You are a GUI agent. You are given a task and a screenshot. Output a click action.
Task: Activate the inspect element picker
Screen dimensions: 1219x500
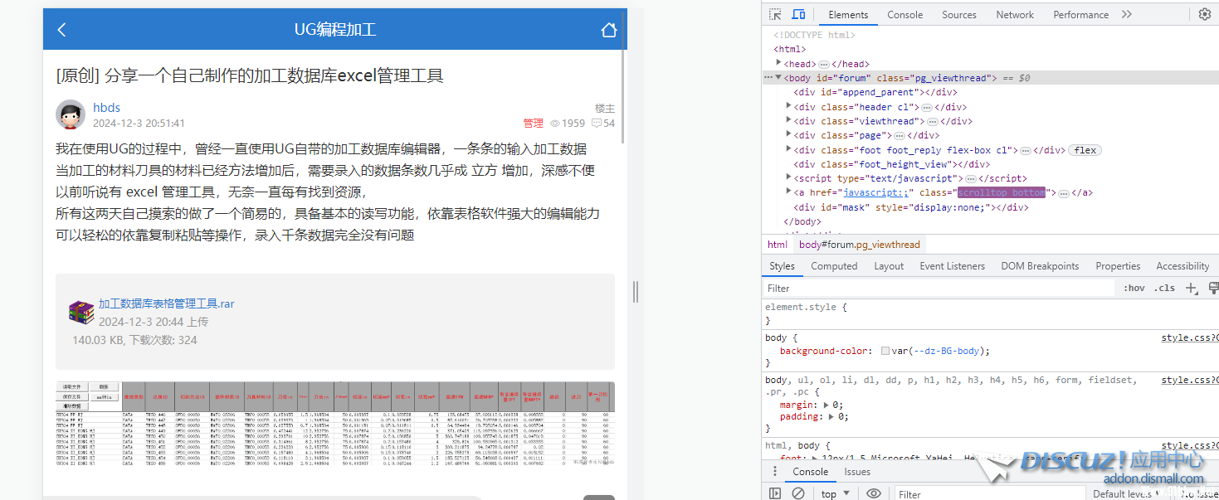click(775, 14)
